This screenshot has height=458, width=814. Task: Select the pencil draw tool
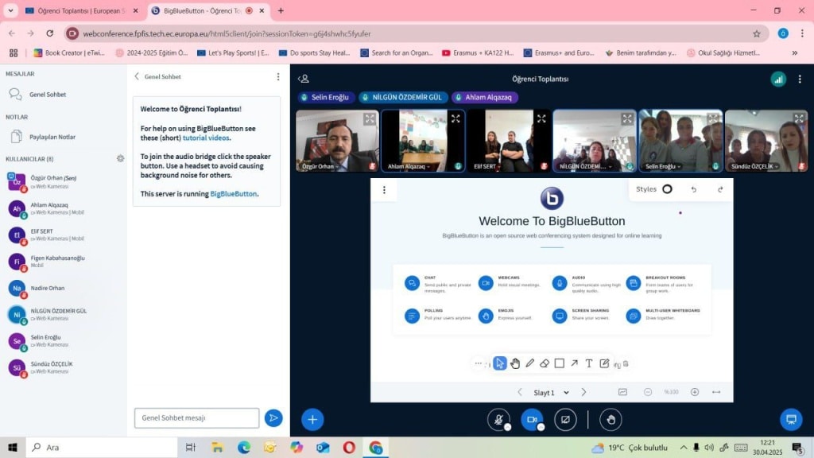coord(529,363)
